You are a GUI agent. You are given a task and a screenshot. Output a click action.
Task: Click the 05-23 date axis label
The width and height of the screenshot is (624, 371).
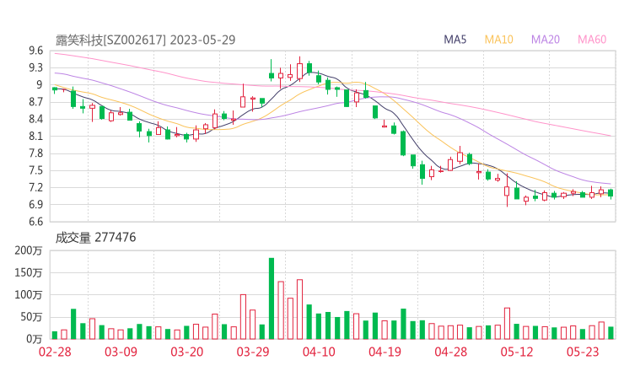[x=583, y=352]
